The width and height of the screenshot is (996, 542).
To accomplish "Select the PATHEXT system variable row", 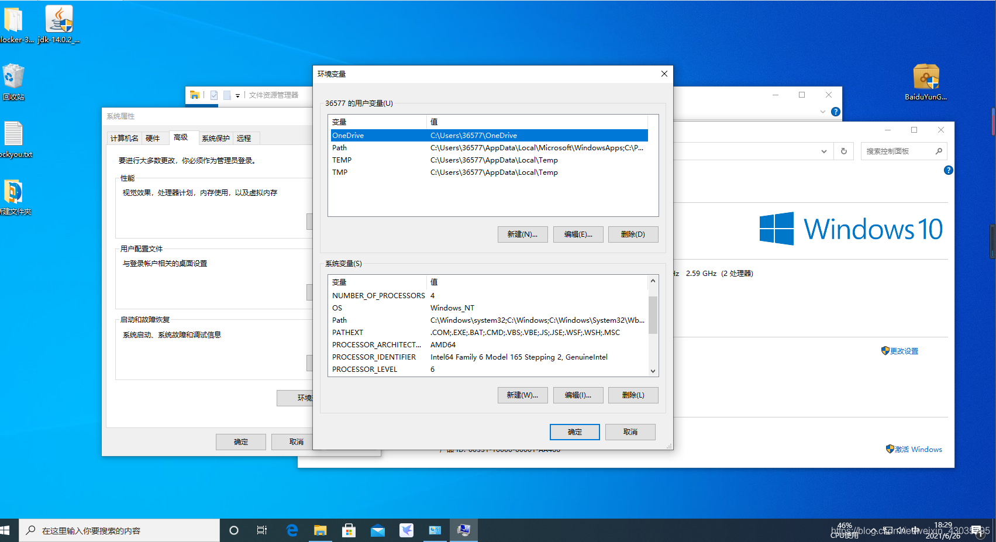I will pyautogui.click(x=489, y=332).
